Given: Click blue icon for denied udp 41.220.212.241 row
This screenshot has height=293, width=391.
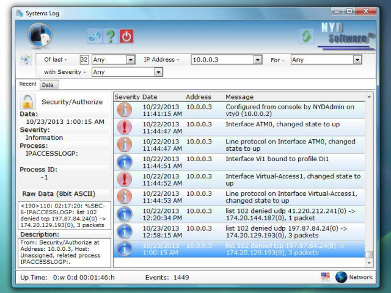Looking at the screenshot, I should coord(125,214).
